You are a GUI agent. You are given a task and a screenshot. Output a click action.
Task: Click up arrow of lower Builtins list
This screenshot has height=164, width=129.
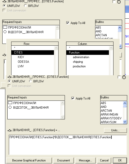(125, 103)
